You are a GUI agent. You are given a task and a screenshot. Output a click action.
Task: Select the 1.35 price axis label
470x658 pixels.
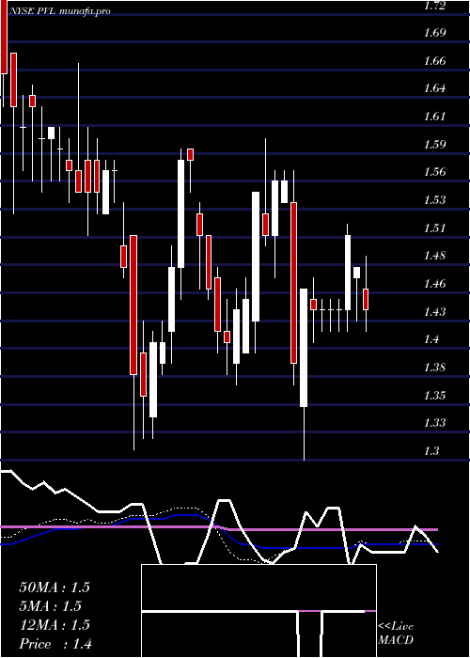click(435, 395)
